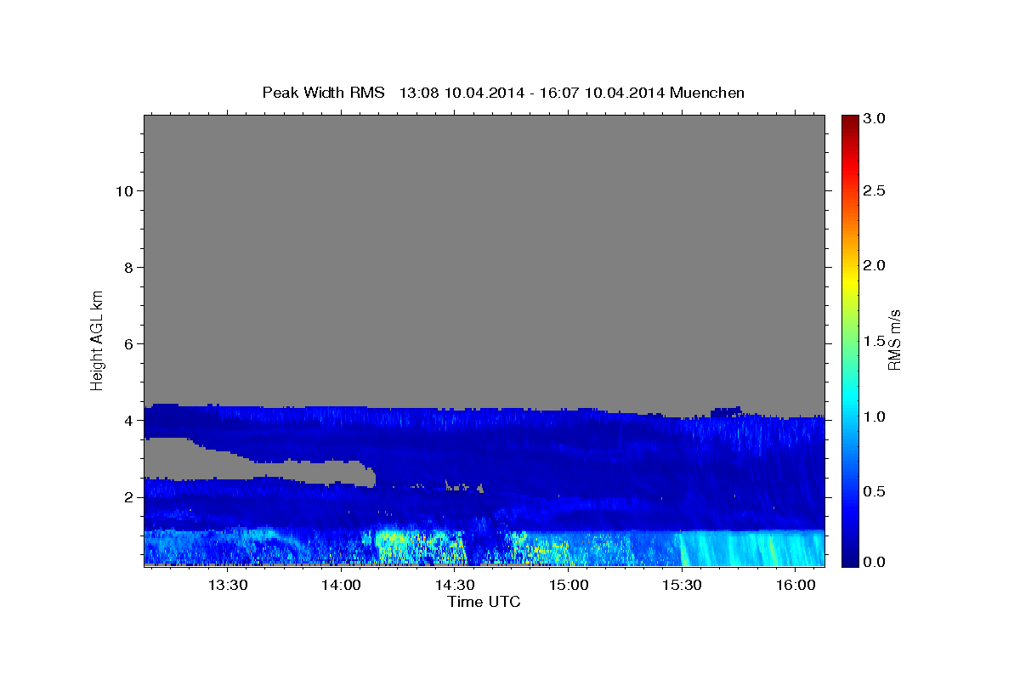
Task: Click the height axis label 6
Action: [x=128, y=343]
